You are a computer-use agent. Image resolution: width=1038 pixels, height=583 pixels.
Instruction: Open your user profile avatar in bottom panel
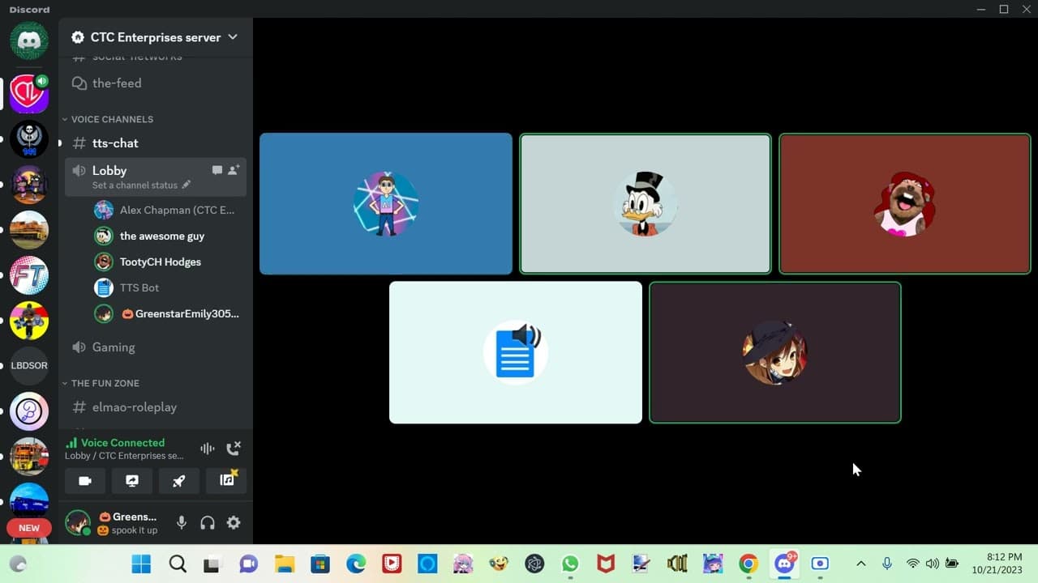tap(78, 523)
